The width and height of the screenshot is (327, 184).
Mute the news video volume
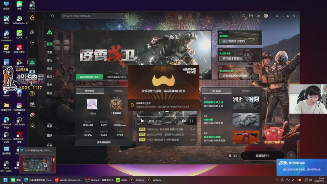point(184,121)
